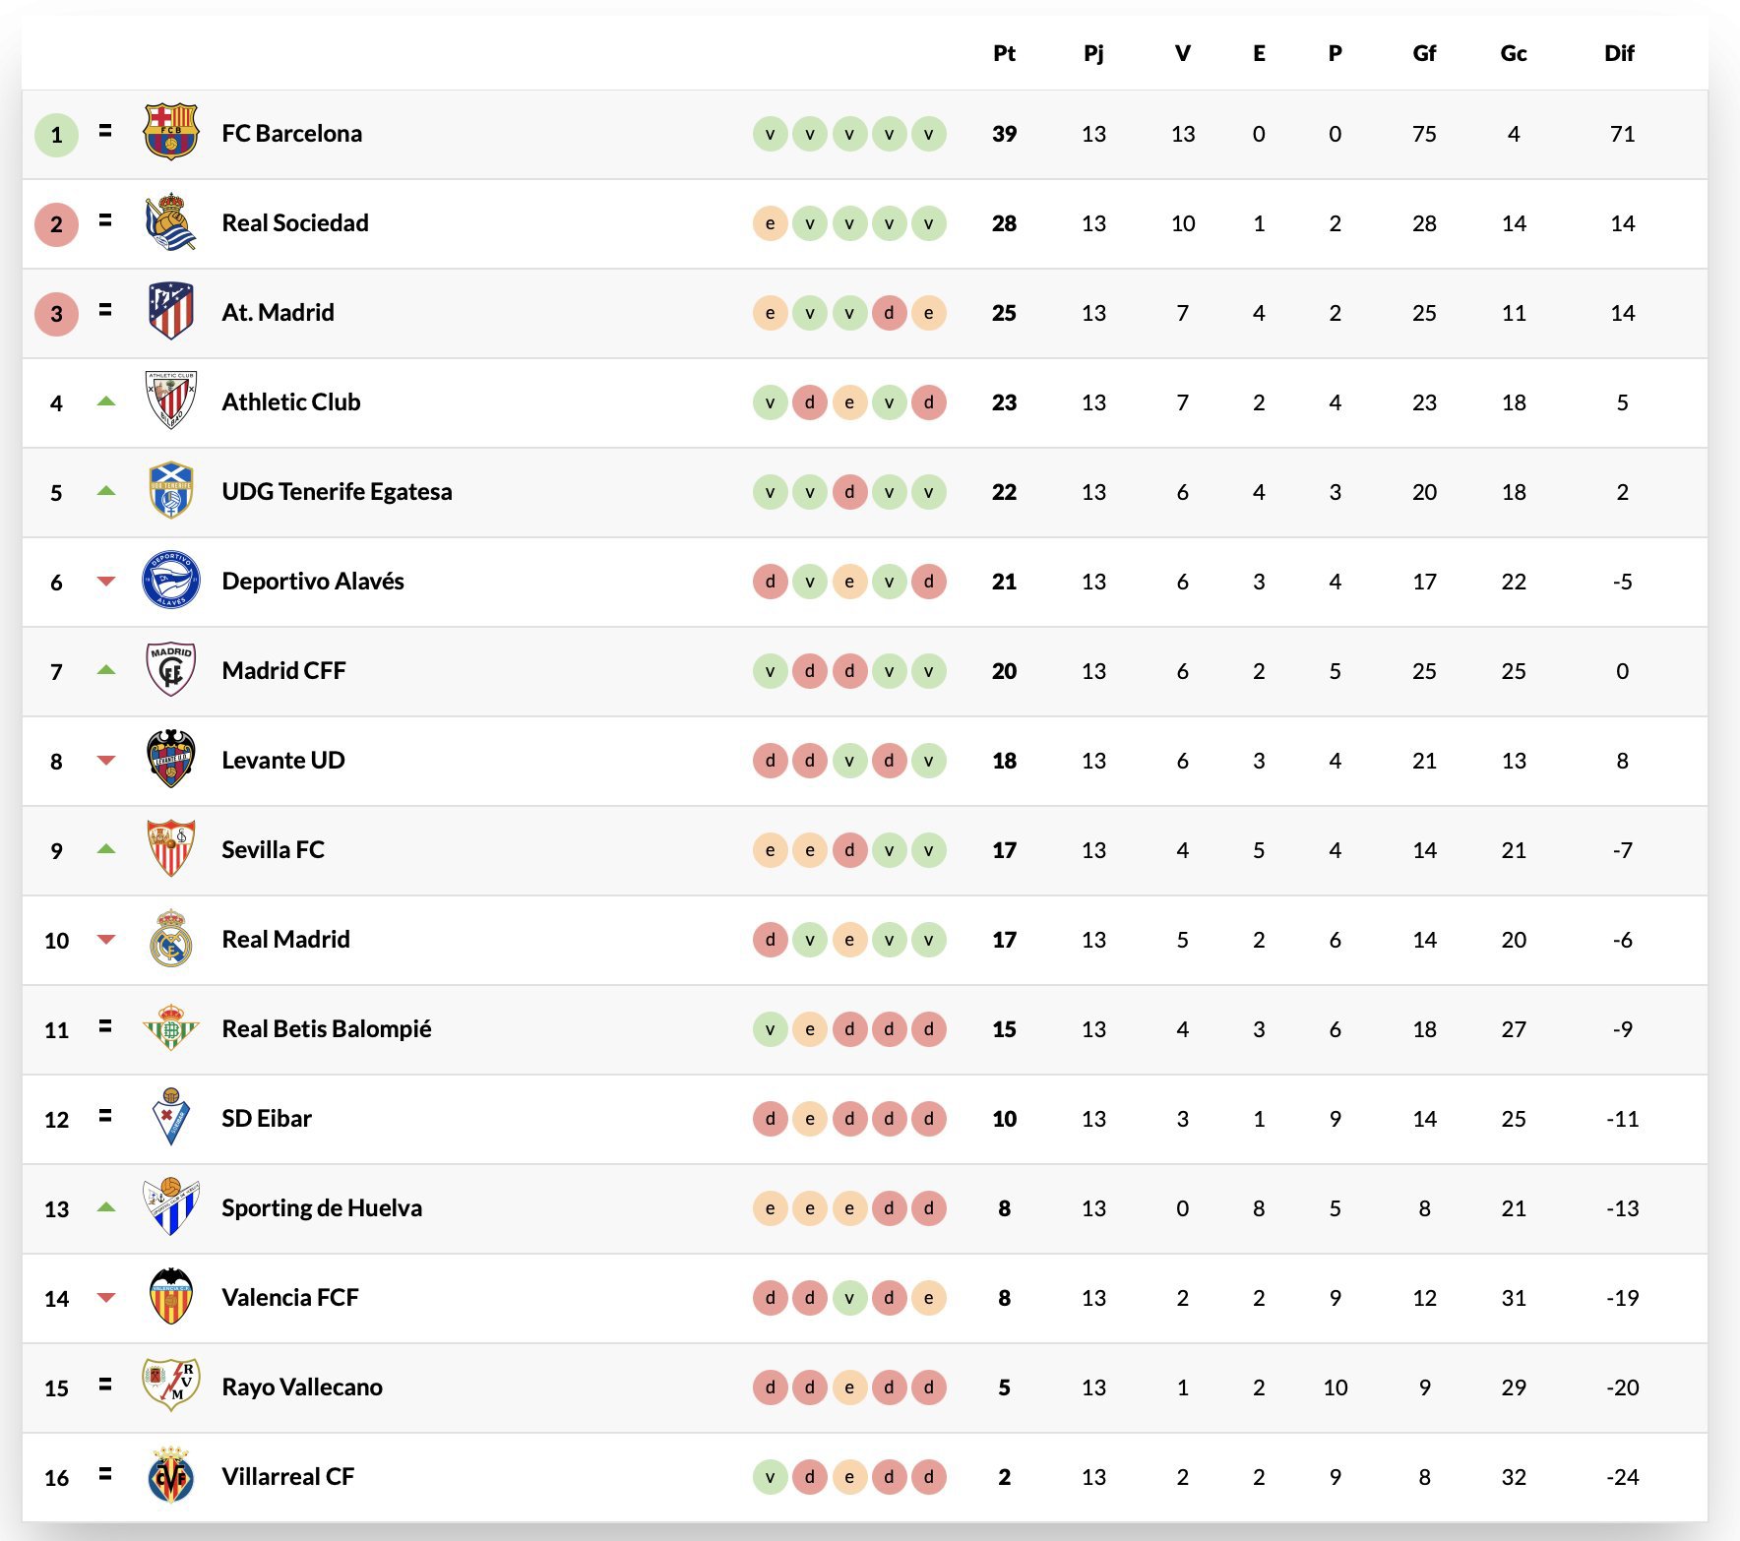Click the Valencia FCF crest icon
The height and width of the screenshot is (1541, 1740).
(x=171, y=1296)
